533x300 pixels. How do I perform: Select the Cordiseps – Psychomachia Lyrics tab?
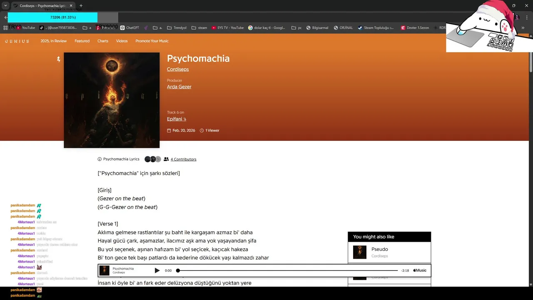coord(42,5)
